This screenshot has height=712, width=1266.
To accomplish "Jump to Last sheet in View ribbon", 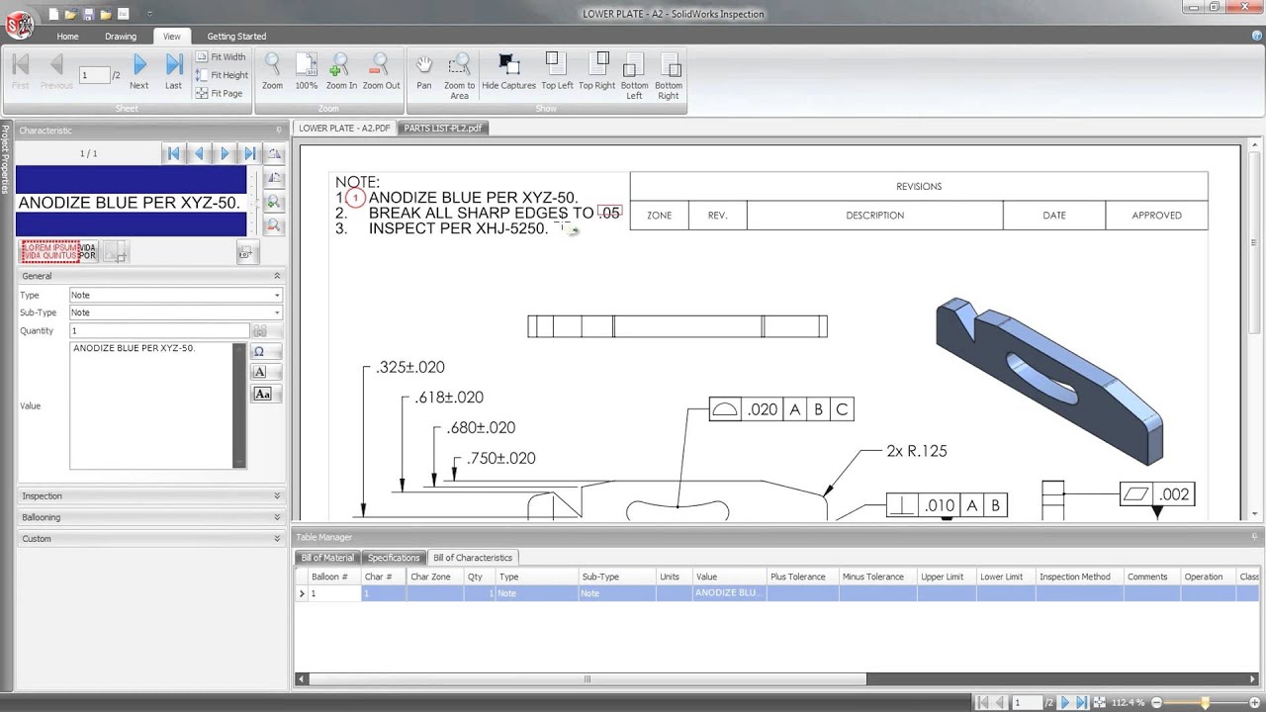I will coord(174,71).
